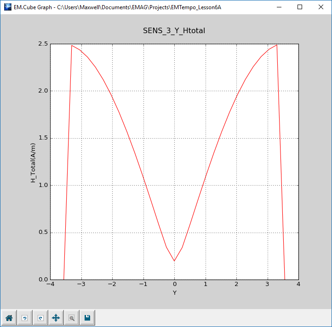Viewport: 332px width, 327px height.
Task: Minimize the EM.Cube Graph window
Action: point(279,7)
